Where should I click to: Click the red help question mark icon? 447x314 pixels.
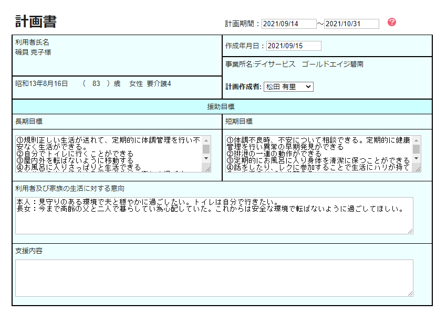coord(392,23)
